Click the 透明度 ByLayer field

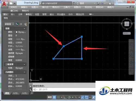point(21,53)
